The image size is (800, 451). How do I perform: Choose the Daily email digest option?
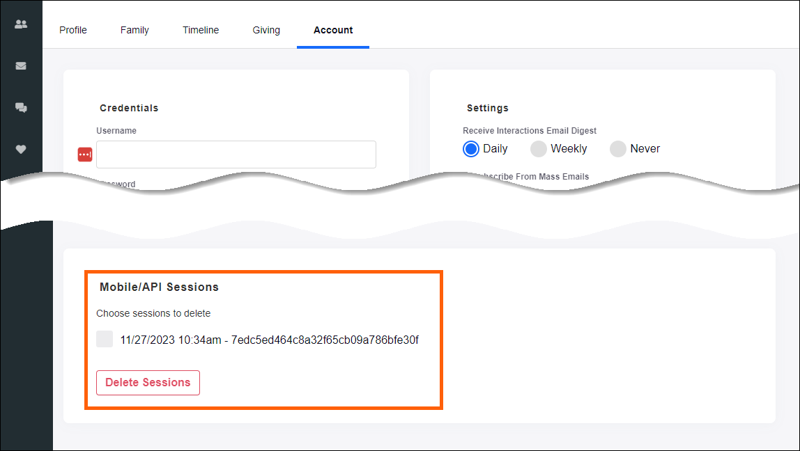click(471, 149)
